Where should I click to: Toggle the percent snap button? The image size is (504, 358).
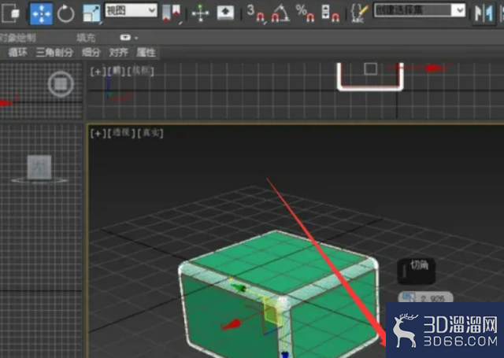305,13
